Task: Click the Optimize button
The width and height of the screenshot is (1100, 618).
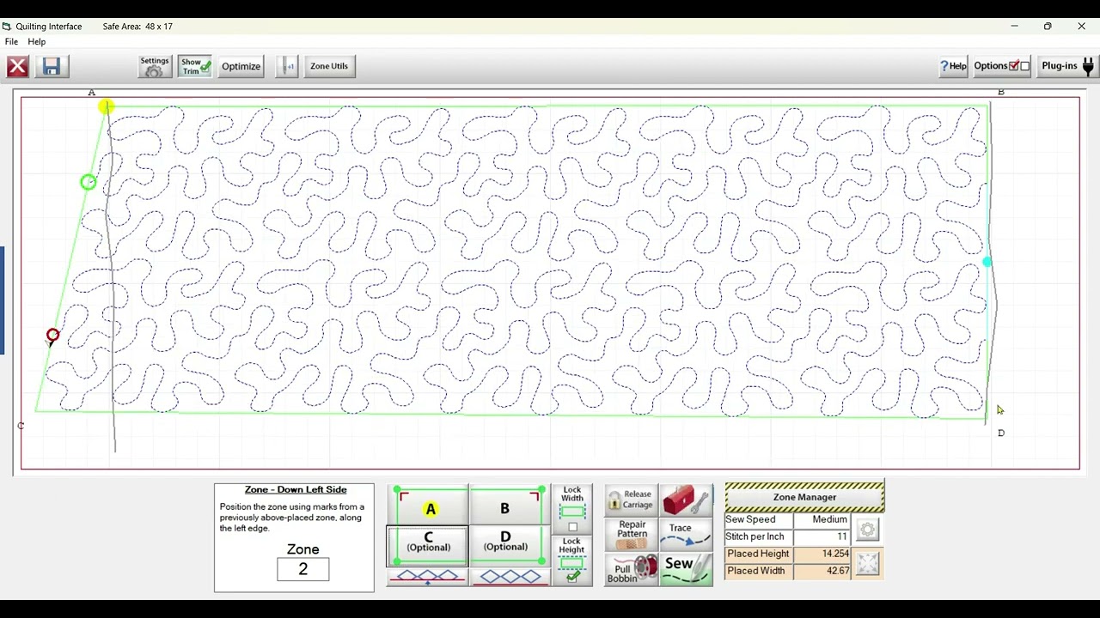Action: click(241, 66)
